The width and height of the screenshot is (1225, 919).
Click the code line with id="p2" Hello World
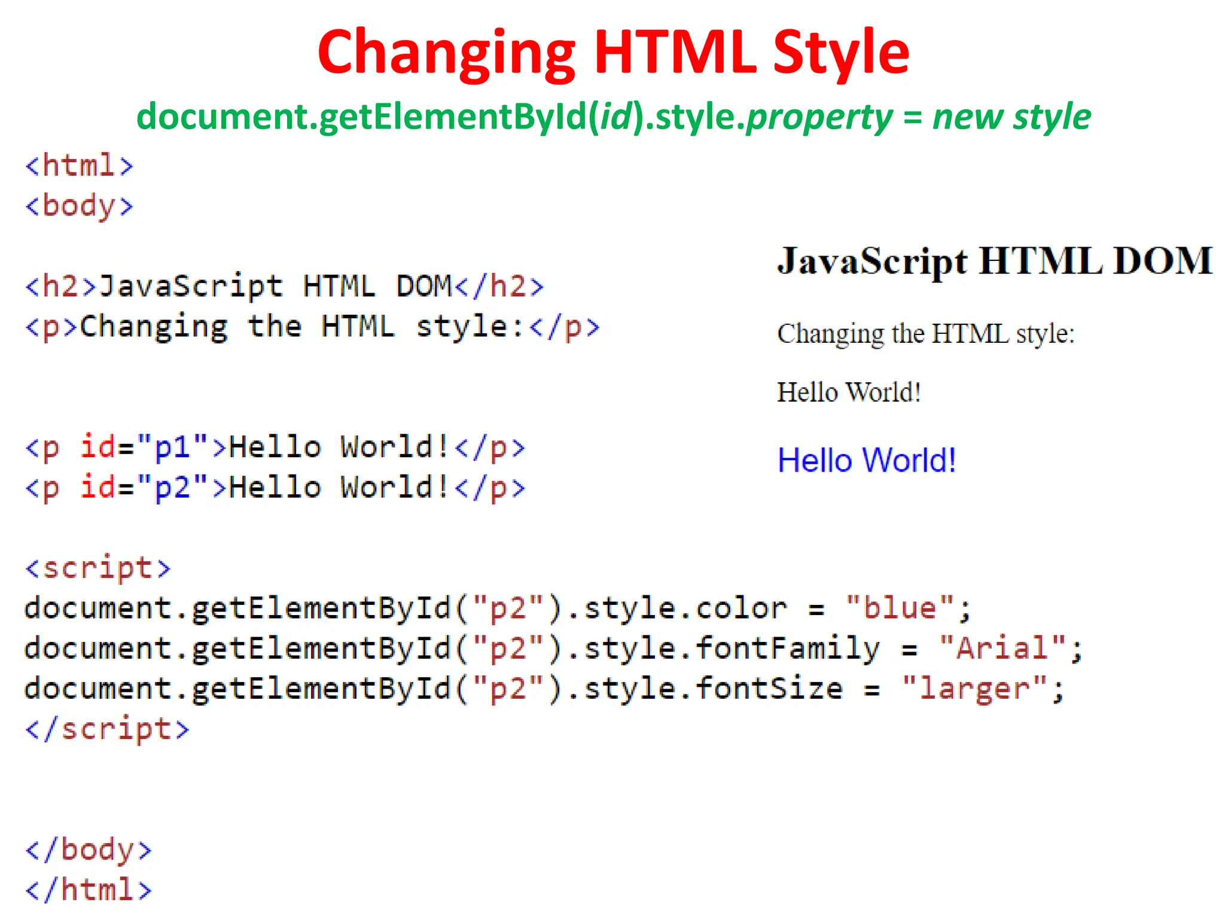coord(275,488)
